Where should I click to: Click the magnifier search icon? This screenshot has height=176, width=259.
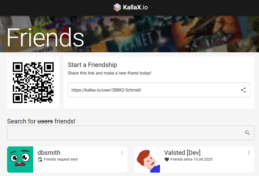click(x=247, y=133)
